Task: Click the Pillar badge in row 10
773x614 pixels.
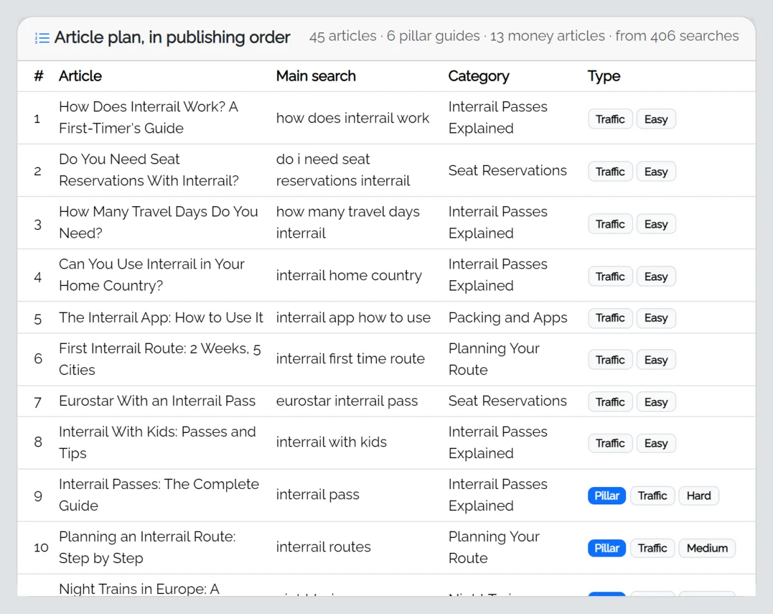Action: (607, 548)
